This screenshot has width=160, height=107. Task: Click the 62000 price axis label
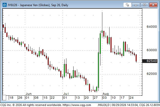(152, 74)
